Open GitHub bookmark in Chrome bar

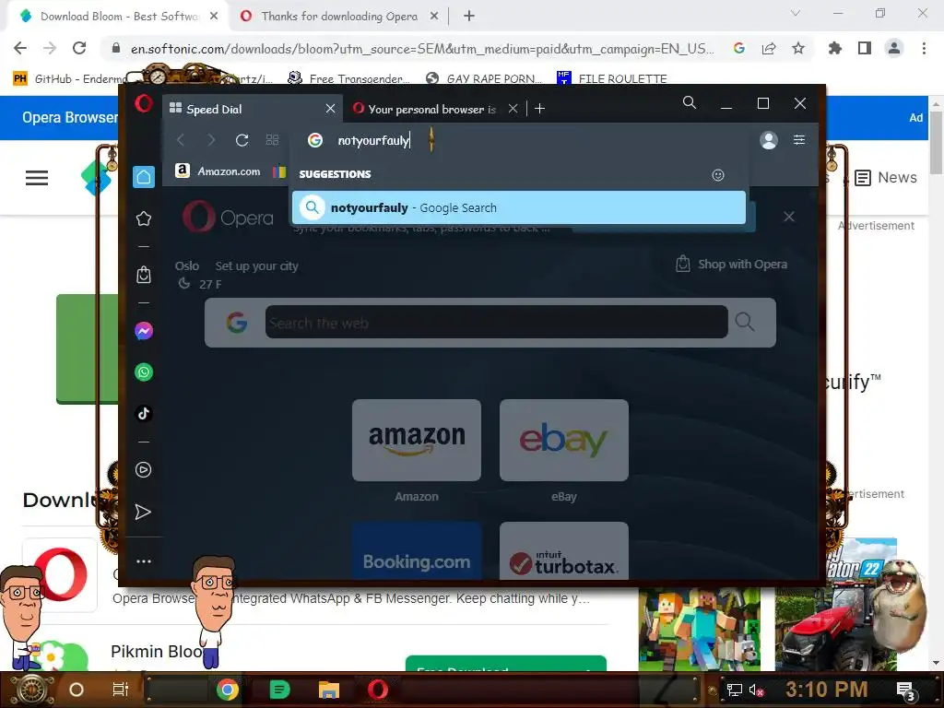pos(69,78)
